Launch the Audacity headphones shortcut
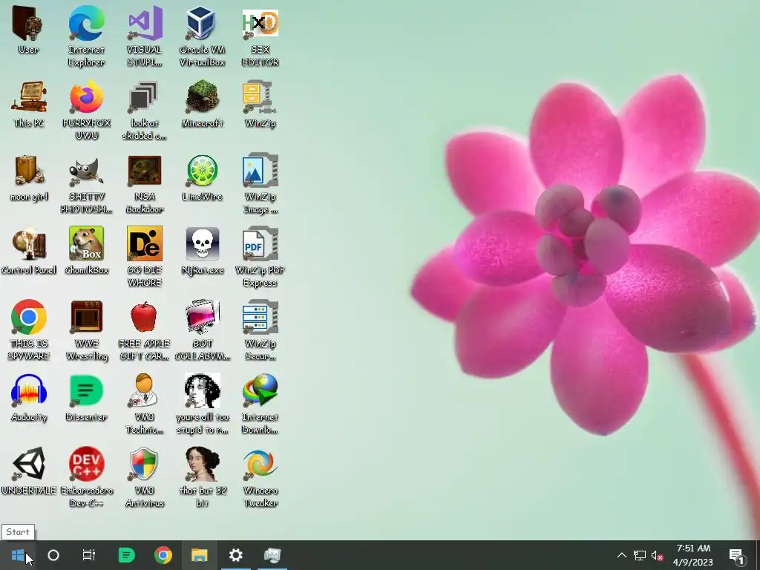 (x=29, y=390)
